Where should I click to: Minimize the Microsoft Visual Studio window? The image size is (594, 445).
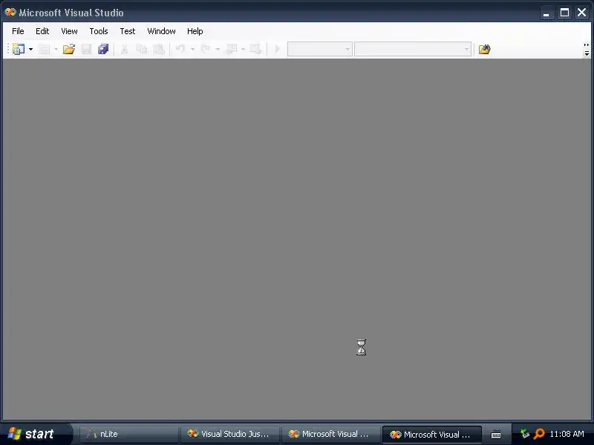point(546,13)
